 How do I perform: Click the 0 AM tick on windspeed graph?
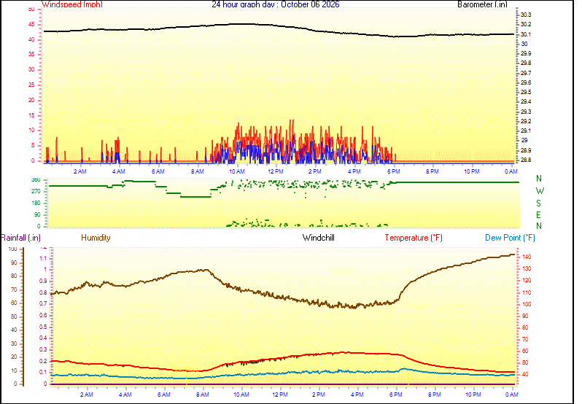tap(511, 171)
